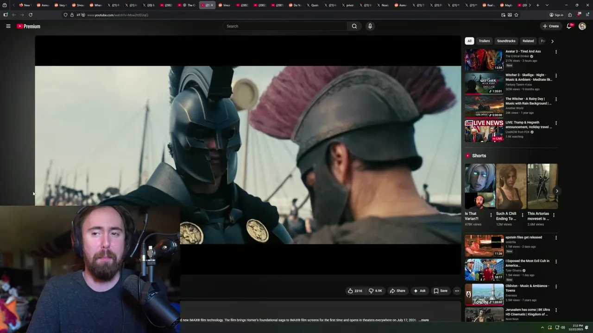Viewport: 593px width, 333px height.
Task: Open options for Witcher 3 Skellige video
Action: [x=556, y=75]
